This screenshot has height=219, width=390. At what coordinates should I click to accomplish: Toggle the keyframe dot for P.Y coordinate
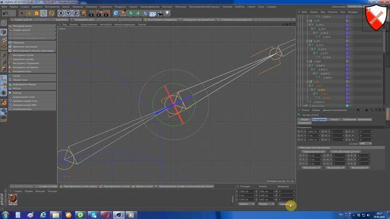point(299,136)
